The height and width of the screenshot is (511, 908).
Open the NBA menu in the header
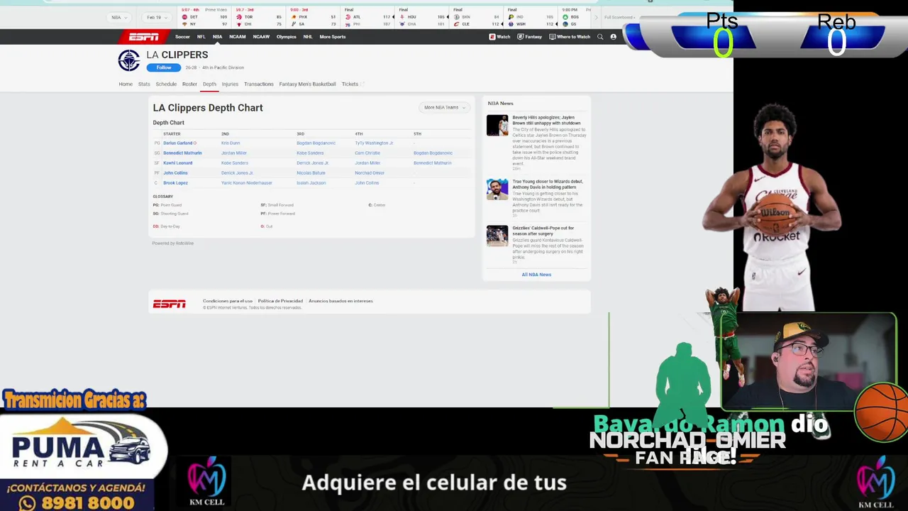pos(217,37)
